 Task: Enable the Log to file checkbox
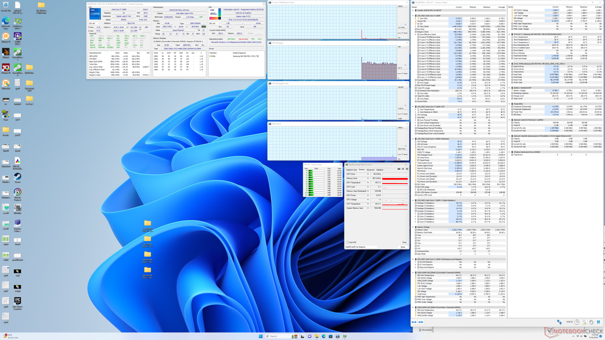tap(348, 242)
